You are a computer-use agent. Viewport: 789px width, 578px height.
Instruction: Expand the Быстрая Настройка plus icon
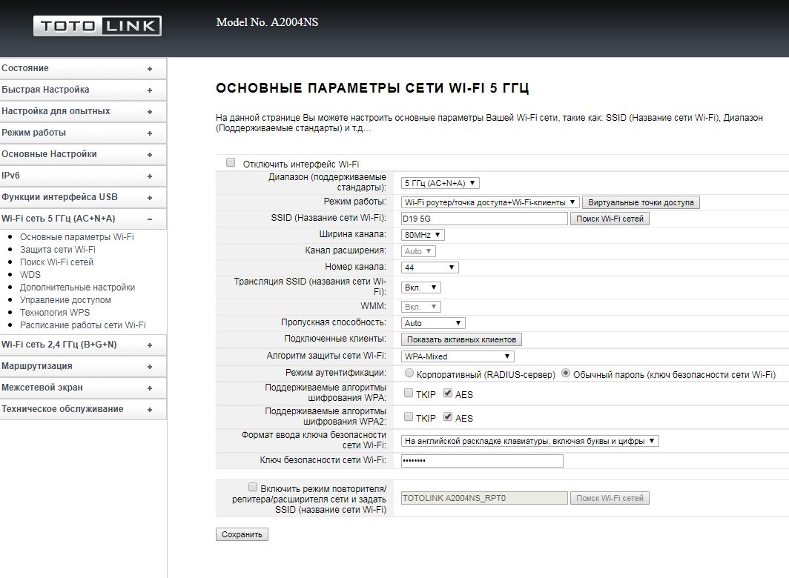point(150,90)
